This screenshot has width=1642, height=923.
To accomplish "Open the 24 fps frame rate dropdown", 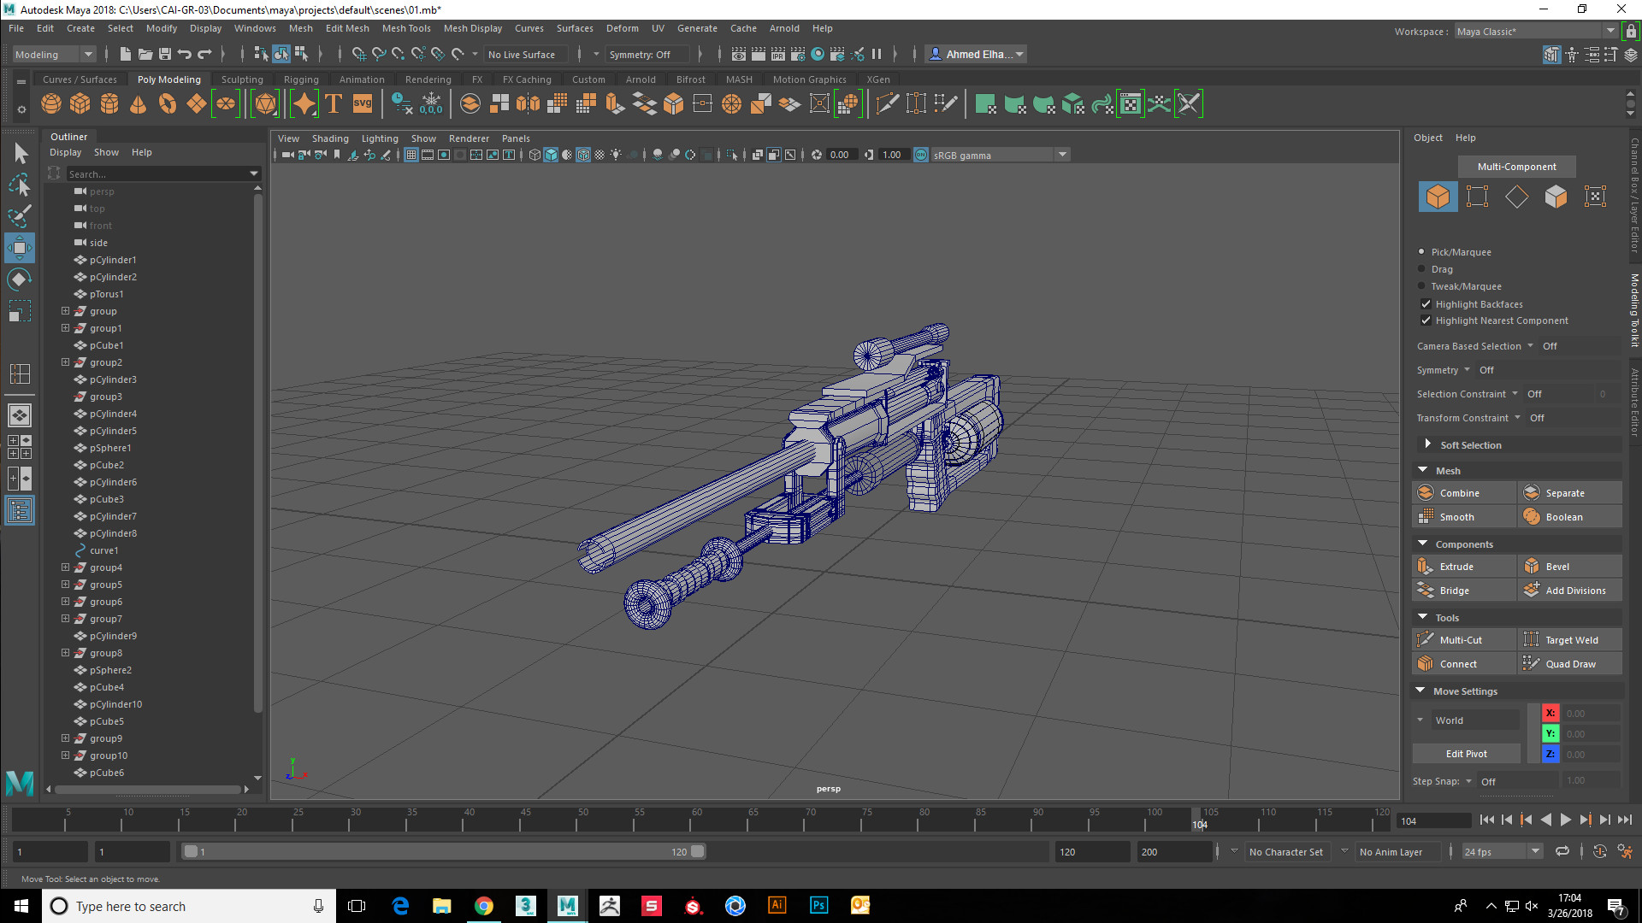I will point(1502,852).
